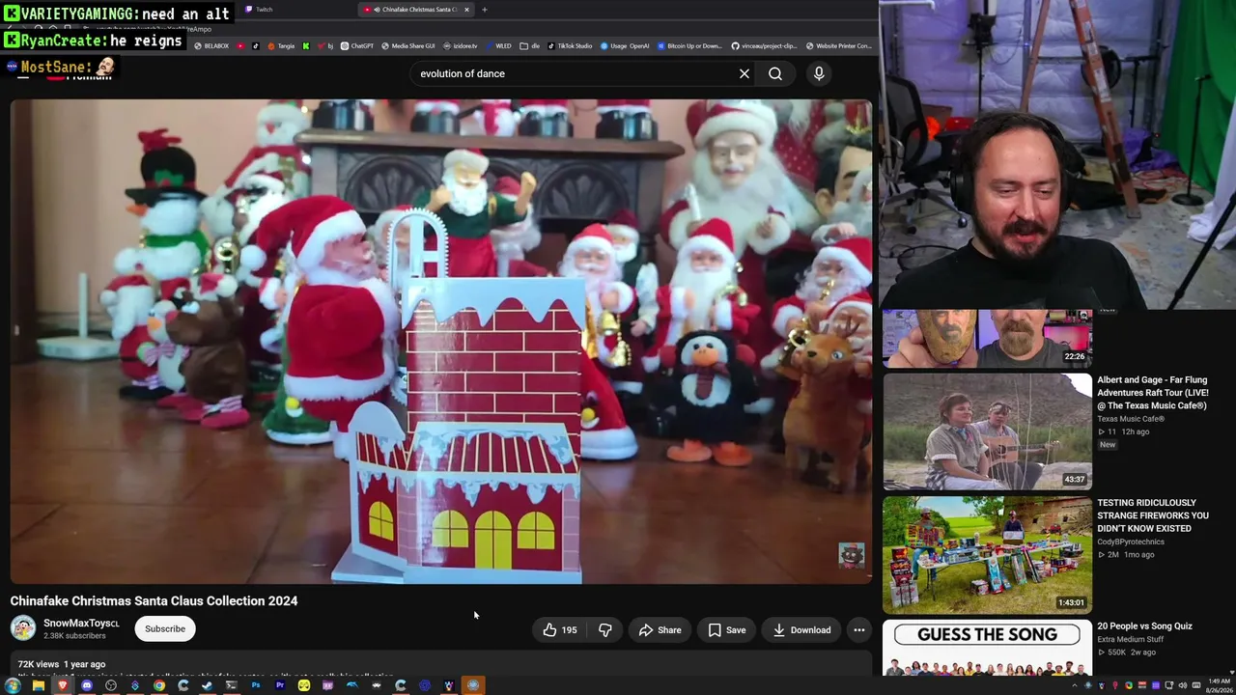This screenshot has height=695, width=1236.
Task: Open the terminal from the taskbar
Action: point(231,685)
